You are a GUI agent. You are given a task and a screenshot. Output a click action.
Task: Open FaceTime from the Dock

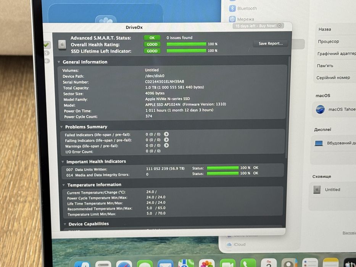[x=227, y=263]
